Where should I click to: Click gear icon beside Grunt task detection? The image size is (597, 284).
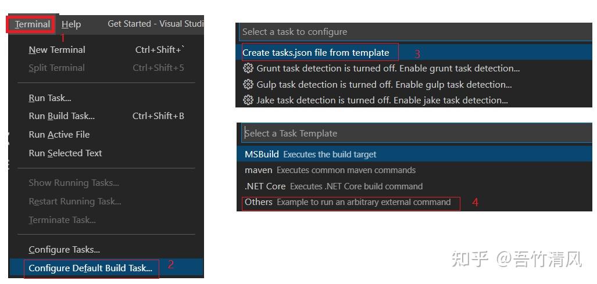248,69
